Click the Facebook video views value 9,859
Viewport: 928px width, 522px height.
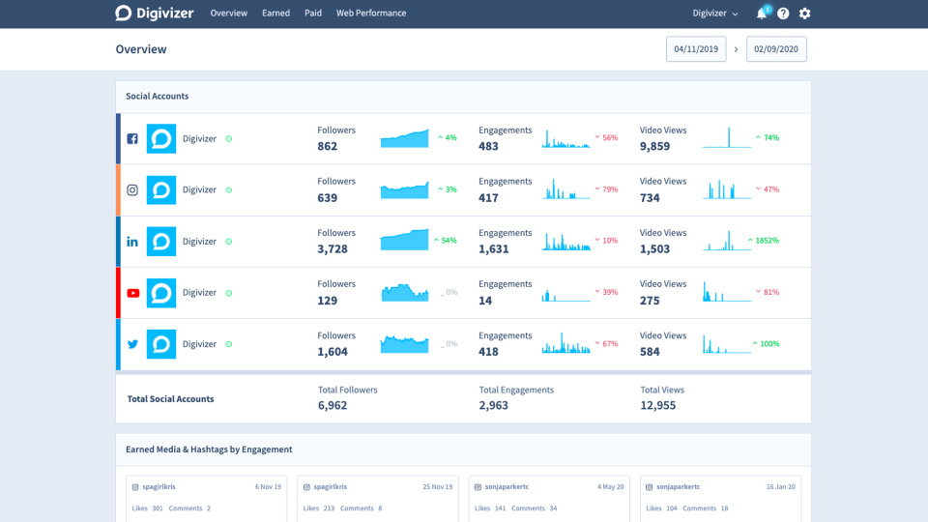[x=654, y=146]
